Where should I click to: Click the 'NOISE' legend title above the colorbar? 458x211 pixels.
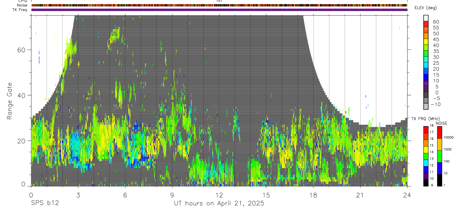pyautogui.click(x=441, y=123)
